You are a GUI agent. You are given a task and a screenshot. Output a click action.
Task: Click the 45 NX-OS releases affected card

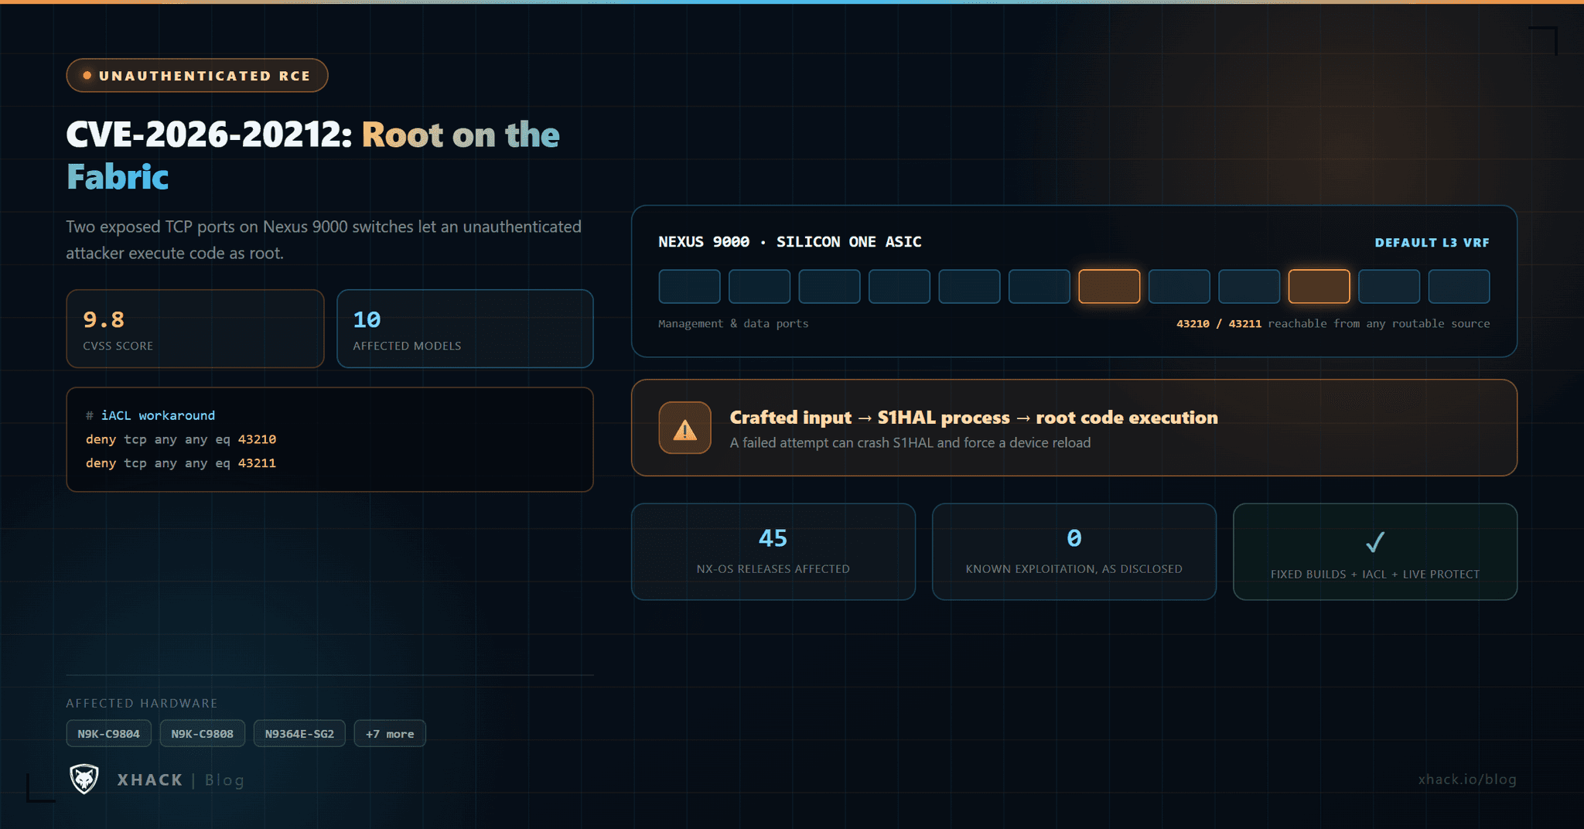point(773,551)
